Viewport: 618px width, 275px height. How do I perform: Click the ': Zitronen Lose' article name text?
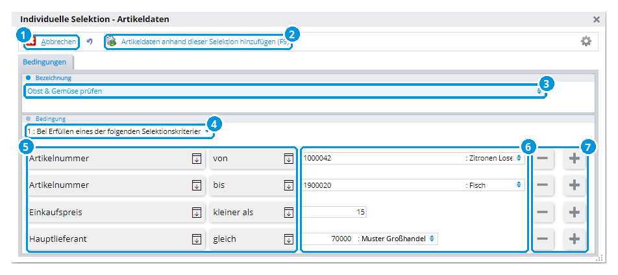[489, 159]
